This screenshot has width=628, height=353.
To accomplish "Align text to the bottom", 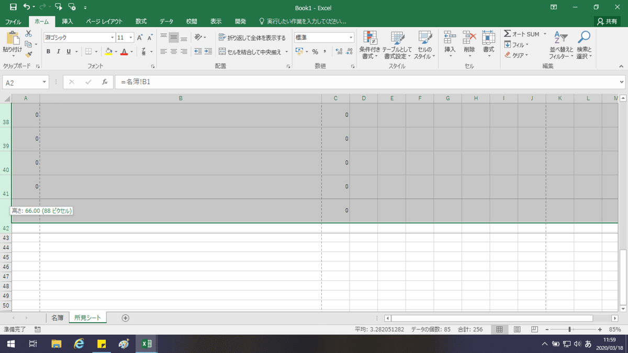I will pos(183,38).
